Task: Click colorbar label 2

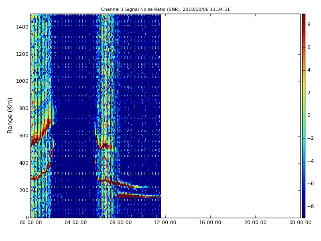Action: click(309, 93)
